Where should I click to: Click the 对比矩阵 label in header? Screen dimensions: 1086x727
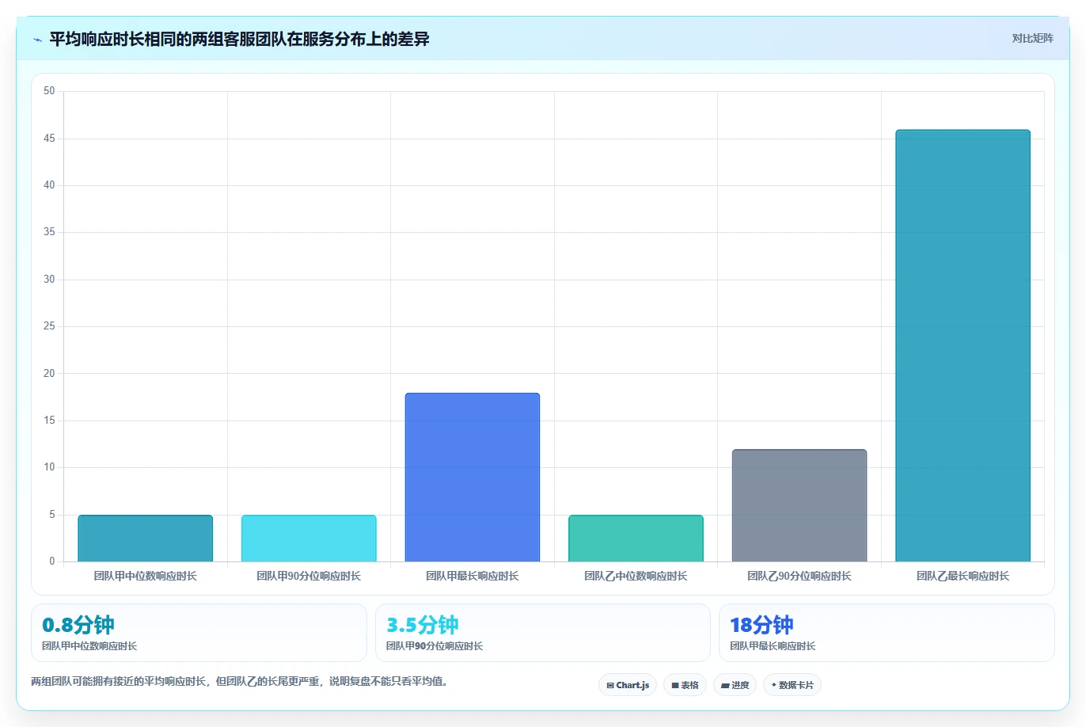click(1032, 38)
